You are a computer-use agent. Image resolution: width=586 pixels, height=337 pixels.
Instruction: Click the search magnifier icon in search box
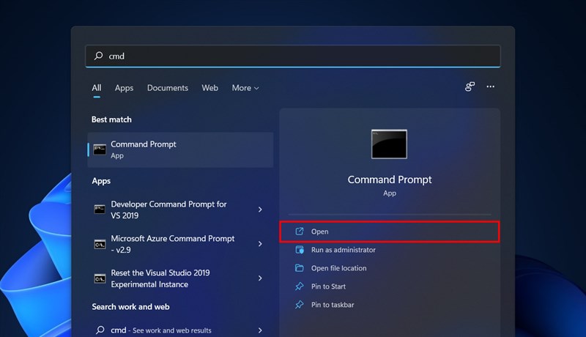click(98, 56)
